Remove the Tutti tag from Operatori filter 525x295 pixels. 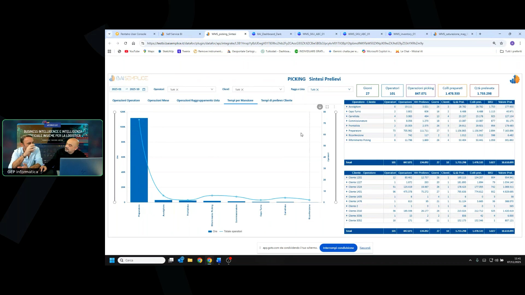(x=177, y=90)
